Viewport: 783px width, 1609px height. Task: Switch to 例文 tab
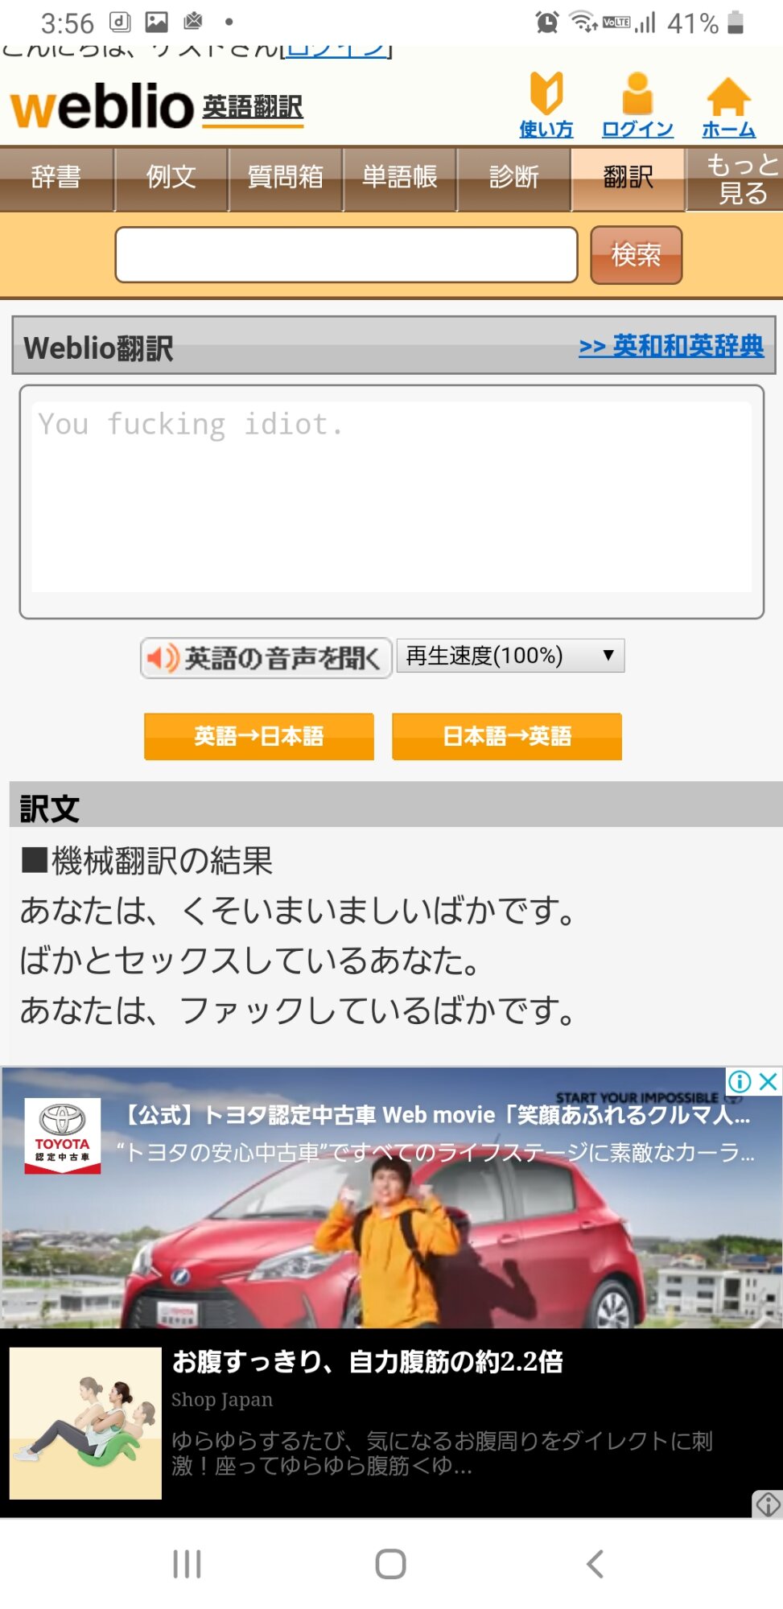(171, 179)
